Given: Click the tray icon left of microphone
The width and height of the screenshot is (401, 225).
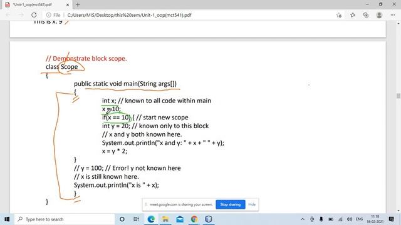Looking at the screenshot, I should 312,219.
